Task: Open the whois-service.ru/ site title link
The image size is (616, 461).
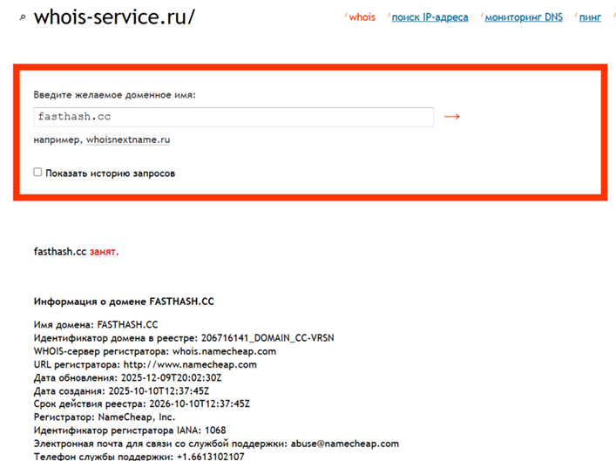Action: pos(114,17)
